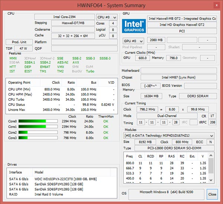This screenshot has width=223, height=204.
Task: Click the Freq column header in module timings
Action: click(x=129, y=156)
